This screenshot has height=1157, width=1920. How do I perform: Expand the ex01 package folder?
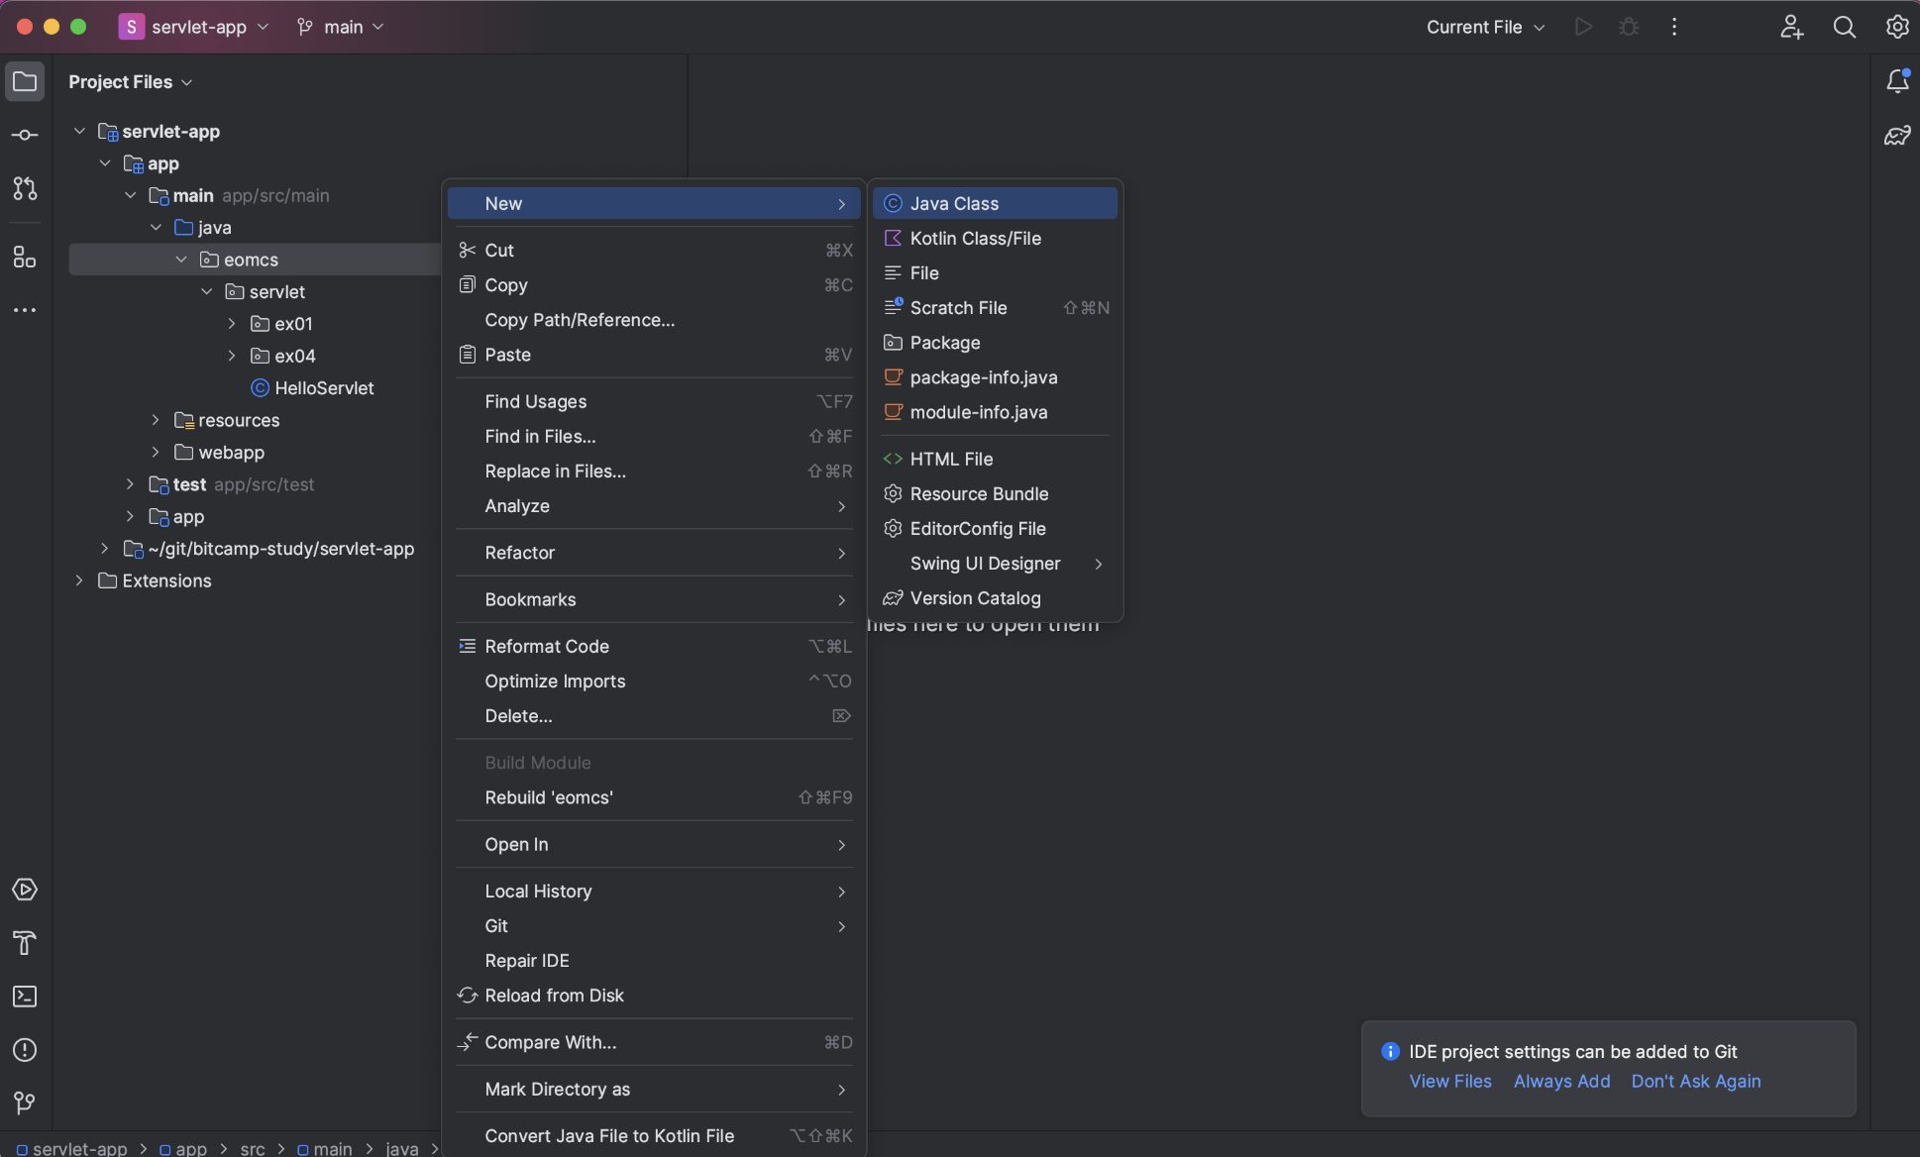(232, 324)
